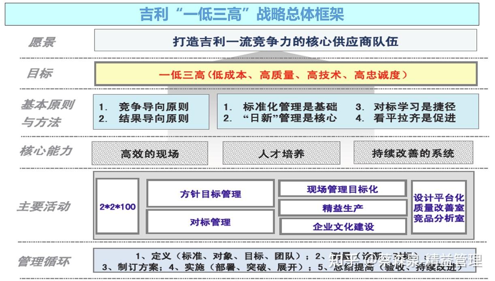
Task: Select the 目标 row label
Action: (39, 73)
